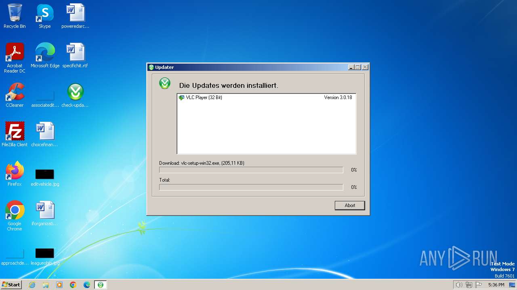Maximize the Updater window

358,67
